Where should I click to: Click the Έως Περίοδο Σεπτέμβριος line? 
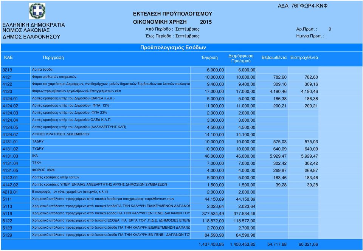(x=172, y=36)
